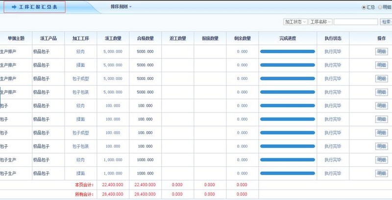Click 0.000 剩余数量 in 本页合计 row
Image resolution: width=392 pixels, height=200 pixels.
pyautogui.click(x=242, y=185)
